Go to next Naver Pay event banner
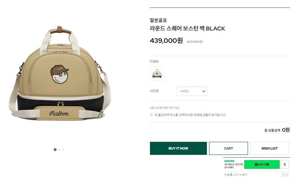Image resolution: width=293 pixels, height=179 pixels. click(287, 174)
